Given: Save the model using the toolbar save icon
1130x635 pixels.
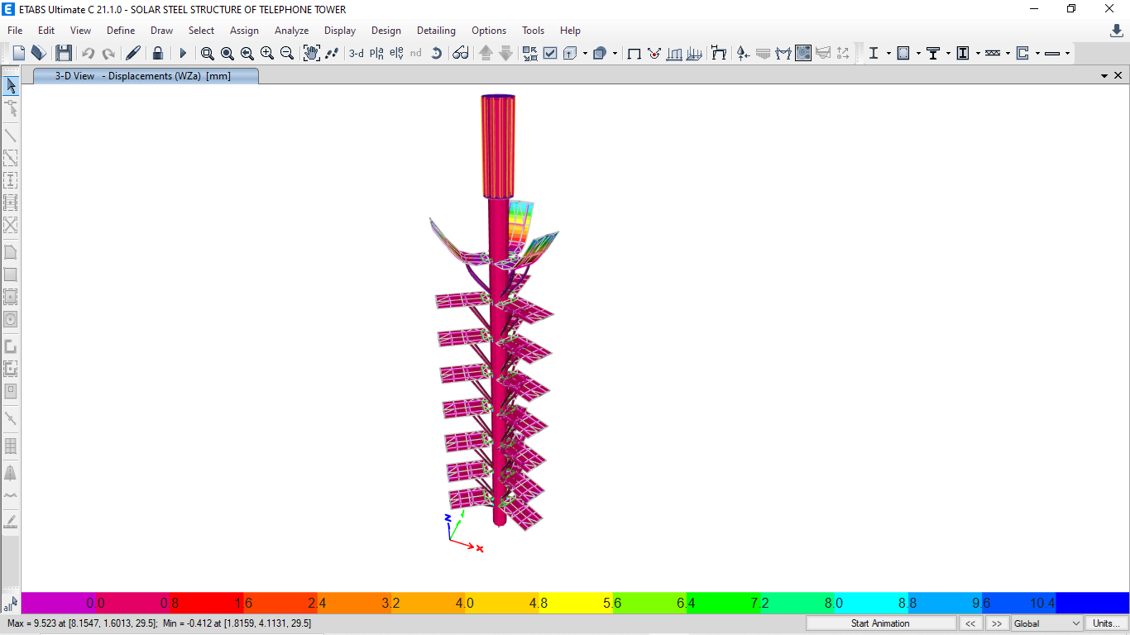Looking at the screenshot, I should (x=63, y=52).
